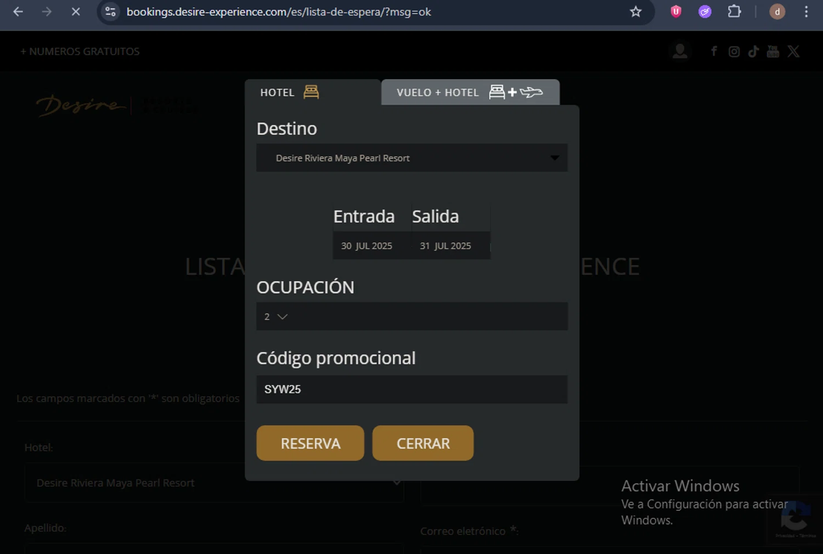Open site information icon in address bar

click(x=111, y=12)
